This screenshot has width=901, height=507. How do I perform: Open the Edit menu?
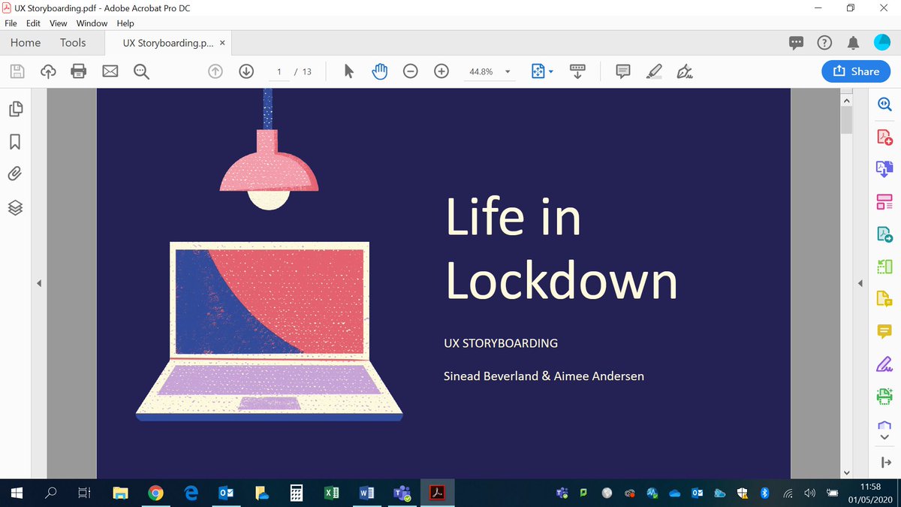point(33,23)
